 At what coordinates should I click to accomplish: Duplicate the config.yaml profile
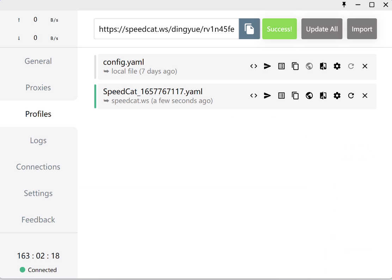click(x=295, y=66)
